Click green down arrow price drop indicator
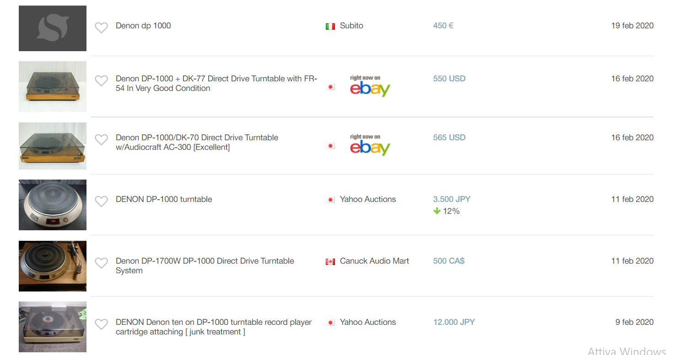 [x=437, y=211]
